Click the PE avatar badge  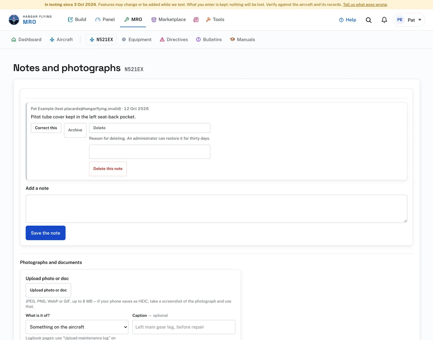click(400, 20)
